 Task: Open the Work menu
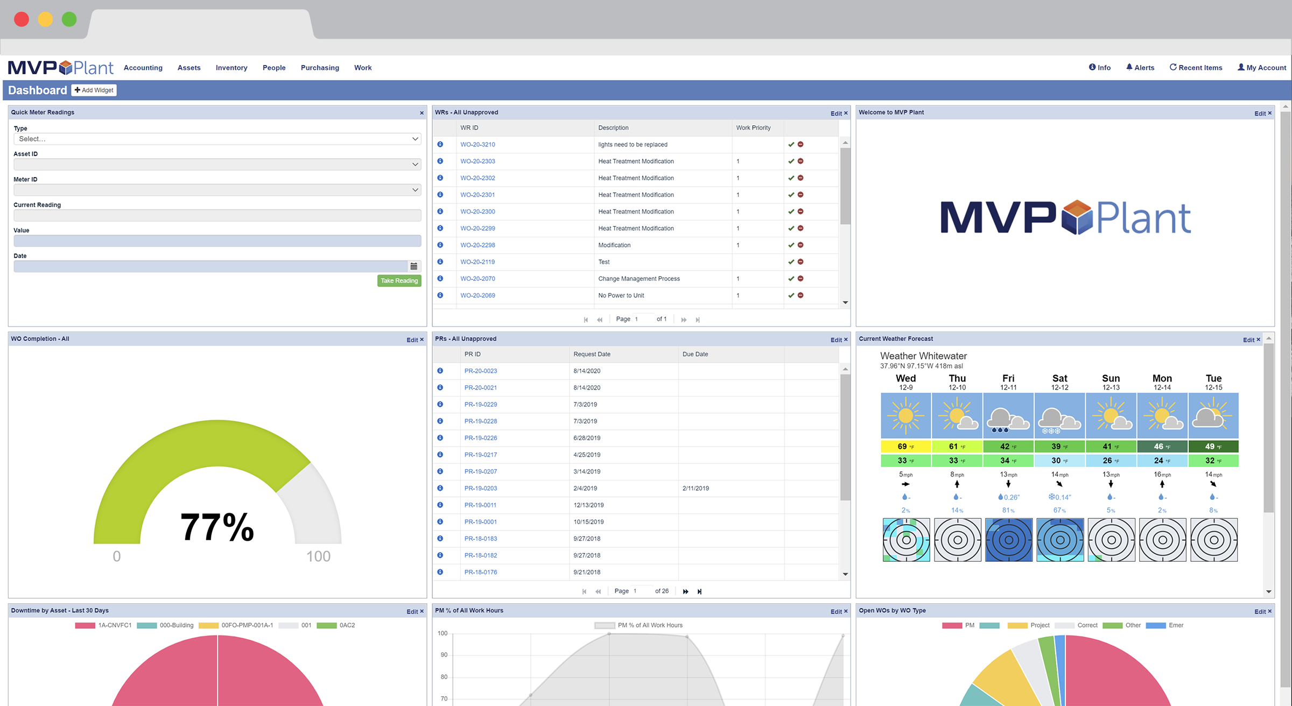363,67
